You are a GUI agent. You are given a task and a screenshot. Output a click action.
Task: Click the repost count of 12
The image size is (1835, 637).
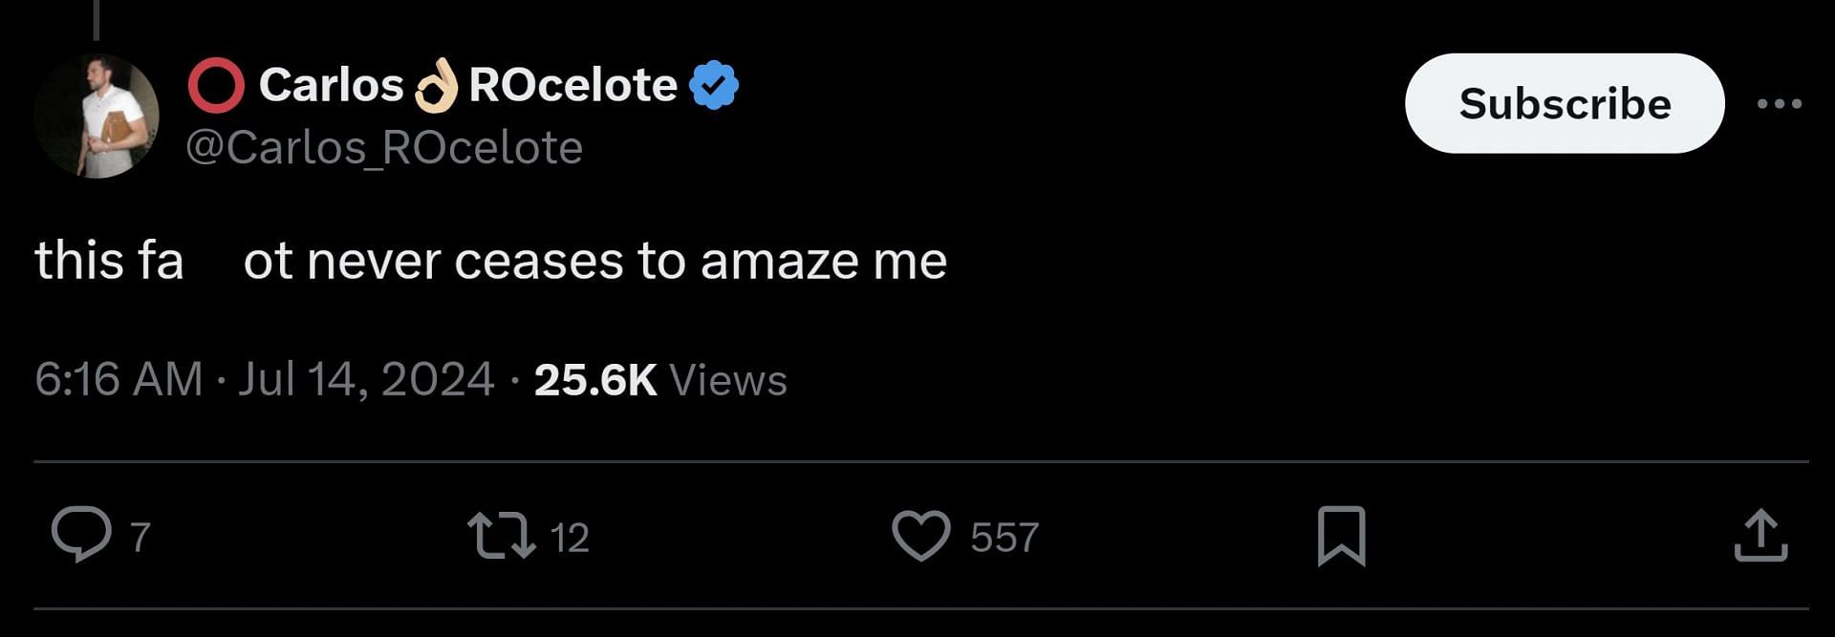tap(570, 537)
